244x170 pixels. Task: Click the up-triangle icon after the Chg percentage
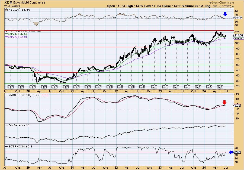click(x=233, y=6)
